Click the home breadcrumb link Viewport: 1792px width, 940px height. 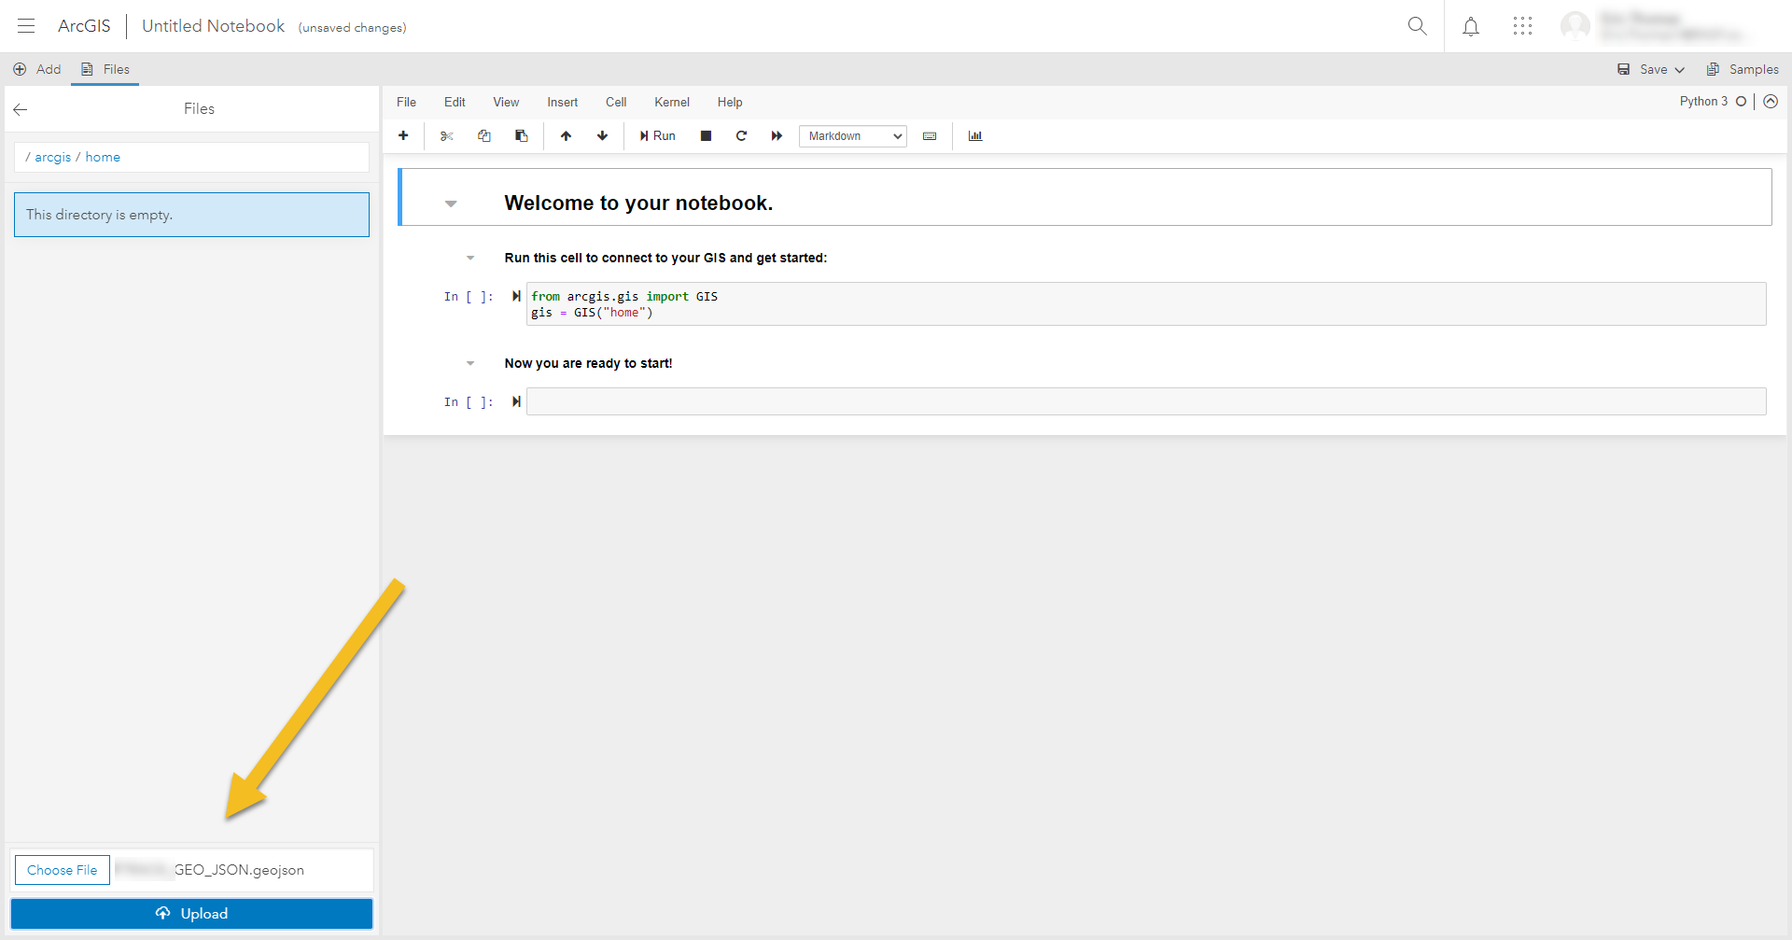pos(103,157)
